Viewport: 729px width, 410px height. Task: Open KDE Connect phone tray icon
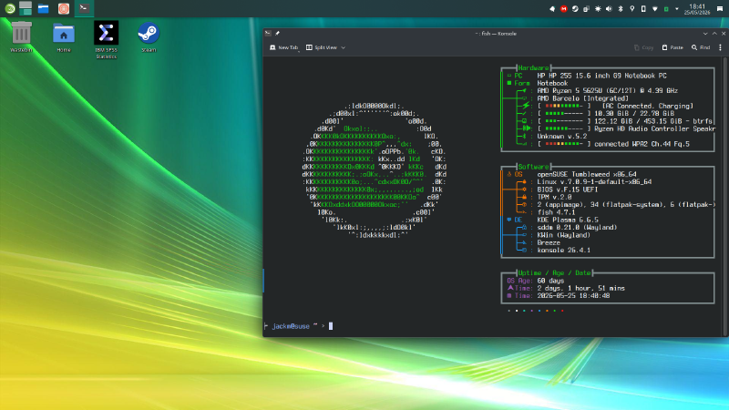coord(643,9)
